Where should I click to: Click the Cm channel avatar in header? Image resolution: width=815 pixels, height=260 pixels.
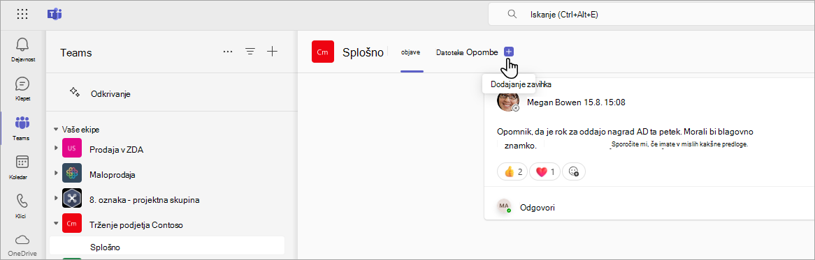323,52
